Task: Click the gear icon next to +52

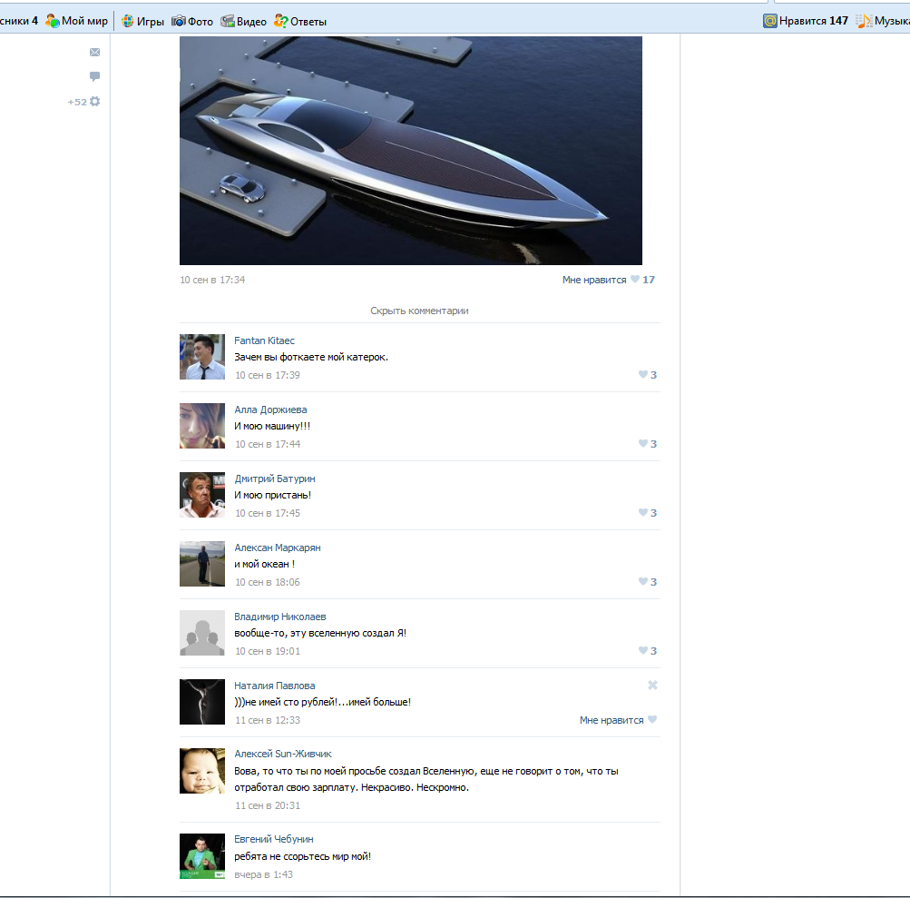Action: (x=94, y=102)
